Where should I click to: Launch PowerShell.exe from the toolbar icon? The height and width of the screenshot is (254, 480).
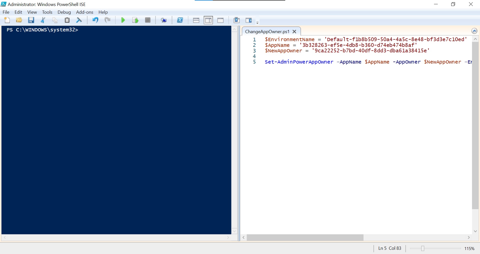click(x=180, y=20)
